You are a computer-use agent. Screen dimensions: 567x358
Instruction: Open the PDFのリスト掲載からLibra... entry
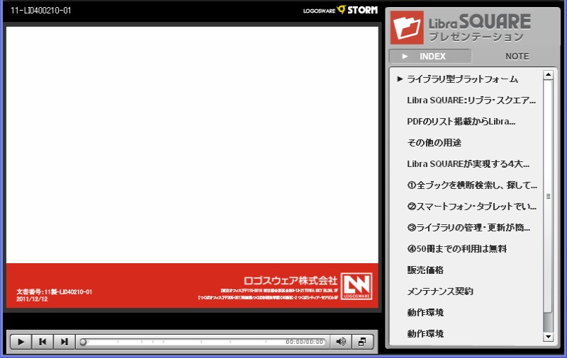461,122
